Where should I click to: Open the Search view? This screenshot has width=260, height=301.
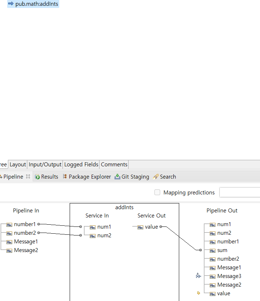pos(164,177)
